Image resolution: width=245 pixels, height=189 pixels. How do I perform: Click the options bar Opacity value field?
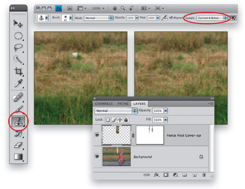130,18
